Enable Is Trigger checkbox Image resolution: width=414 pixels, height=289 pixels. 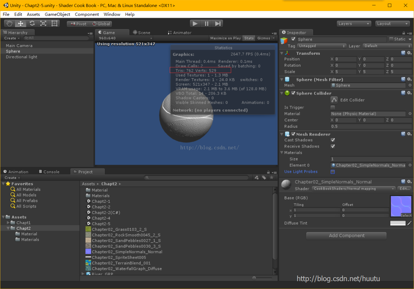tap(333, 107)
